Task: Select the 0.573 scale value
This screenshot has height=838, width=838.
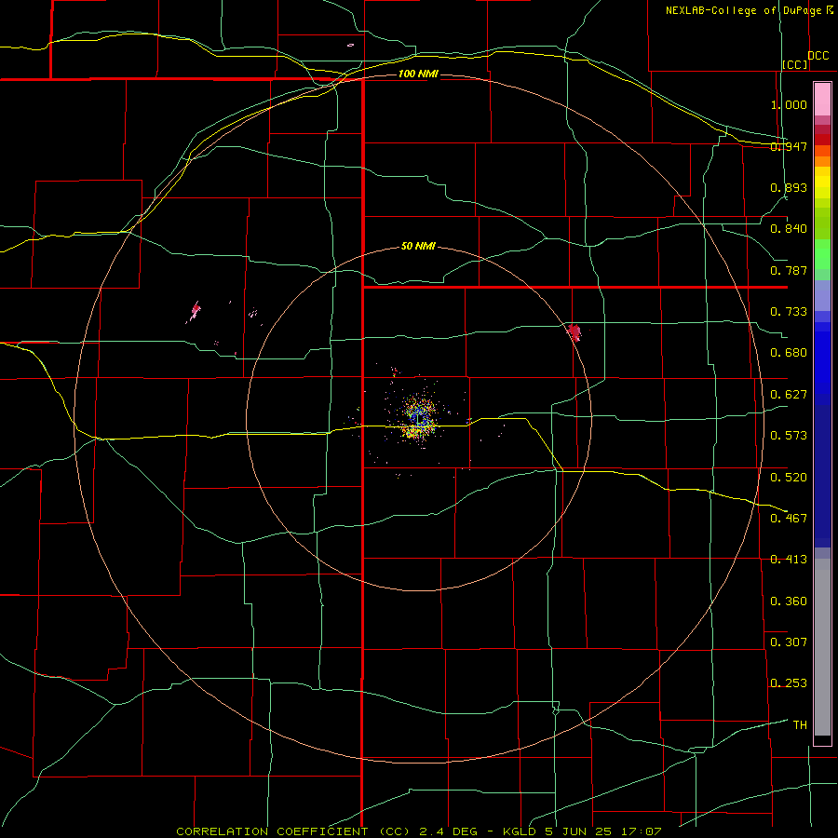Action: (789, 436)
